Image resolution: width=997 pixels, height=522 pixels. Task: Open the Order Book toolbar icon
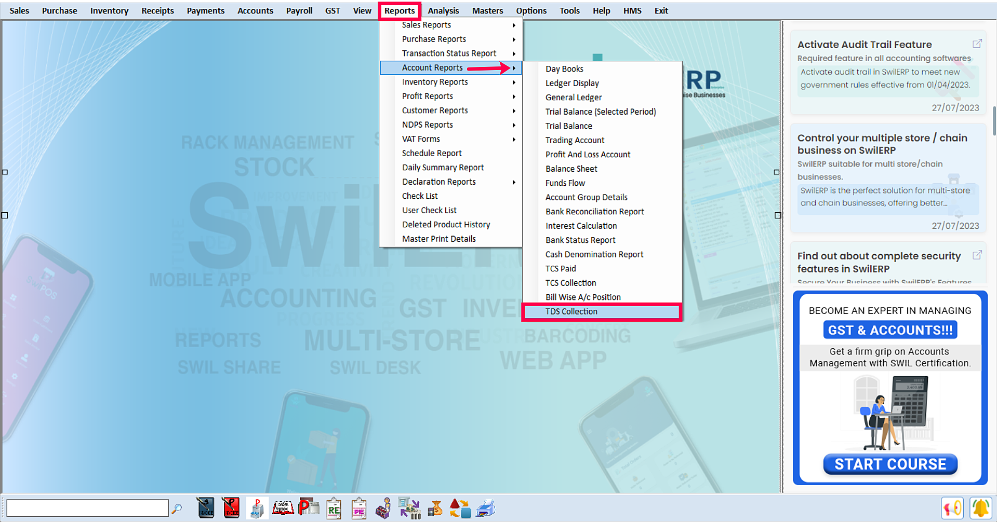click(x=283, y=507)
